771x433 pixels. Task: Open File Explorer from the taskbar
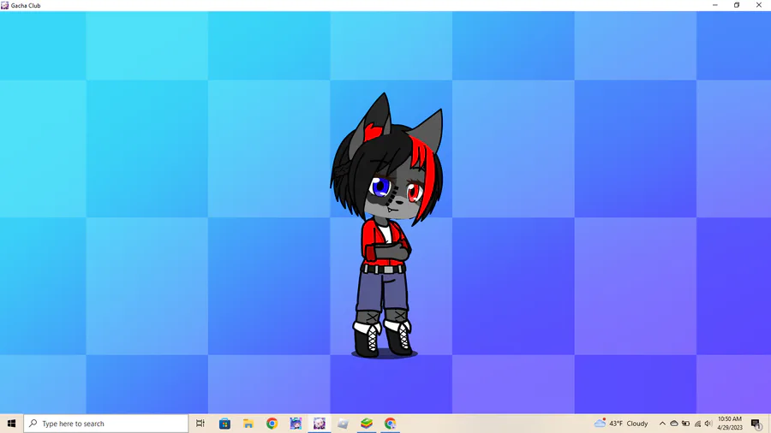[x=248, y=424]
